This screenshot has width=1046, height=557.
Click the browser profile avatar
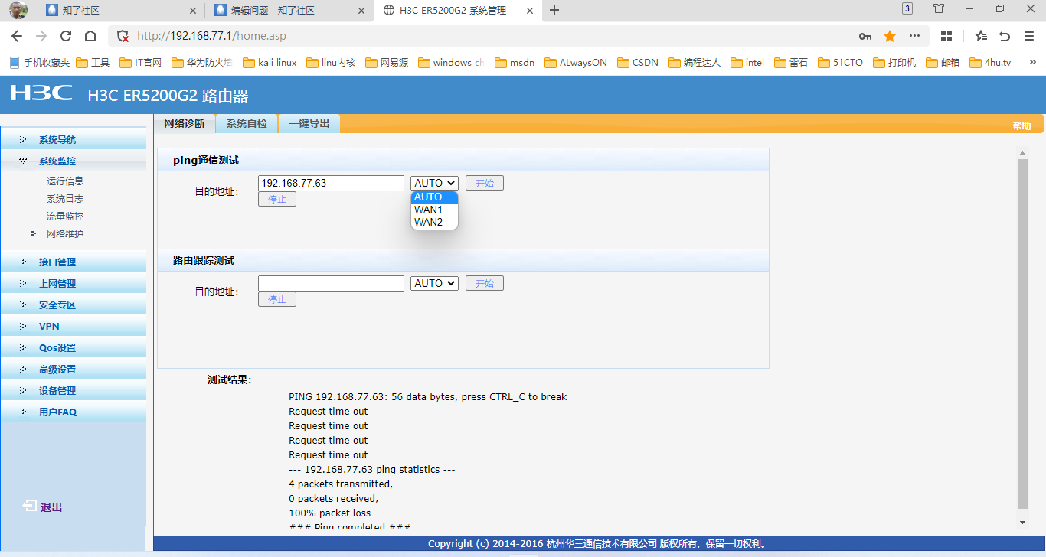19,10
